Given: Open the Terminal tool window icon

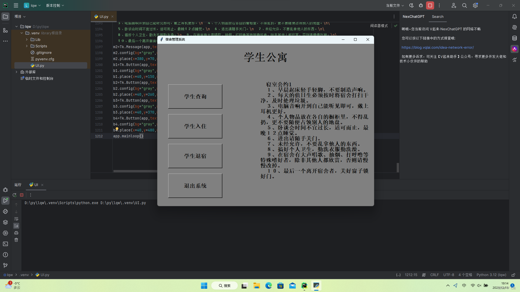Looking at the screenshot, I should pos(5,244).
